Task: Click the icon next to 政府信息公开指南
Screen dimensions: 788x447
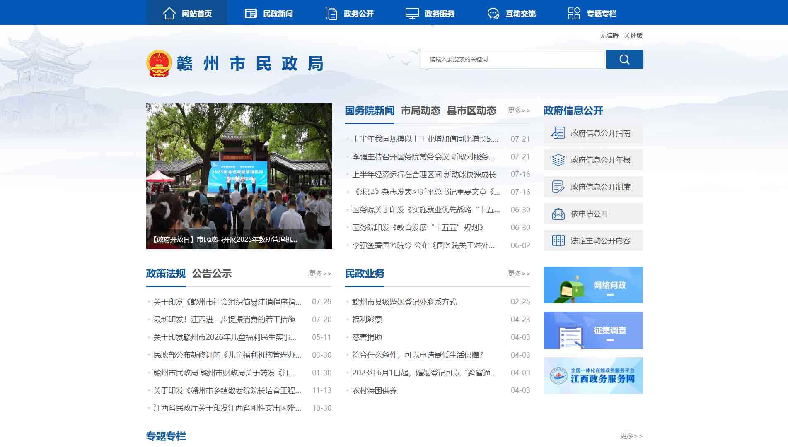Action: tap(558, 133)
